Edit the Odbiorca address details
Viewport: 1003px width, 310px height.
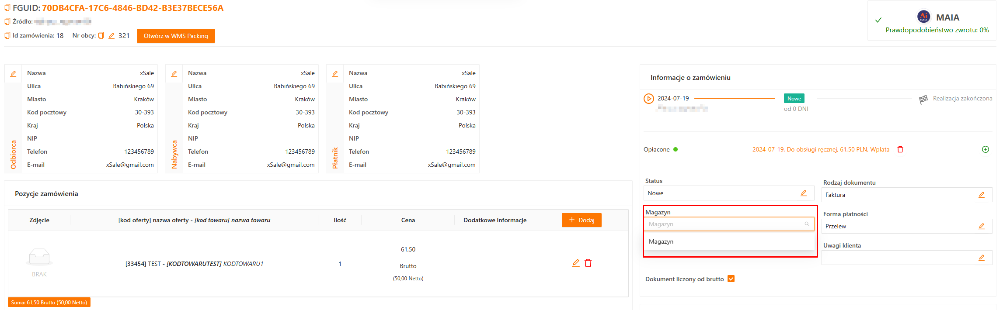tap(13, 74)
